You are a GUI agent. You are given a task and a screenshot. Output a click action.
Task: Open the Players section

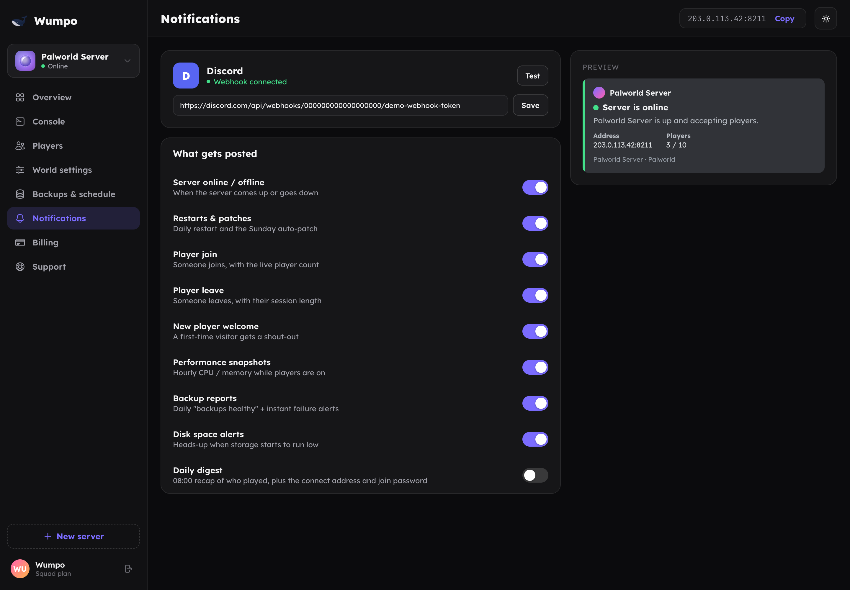coord(73,146)
